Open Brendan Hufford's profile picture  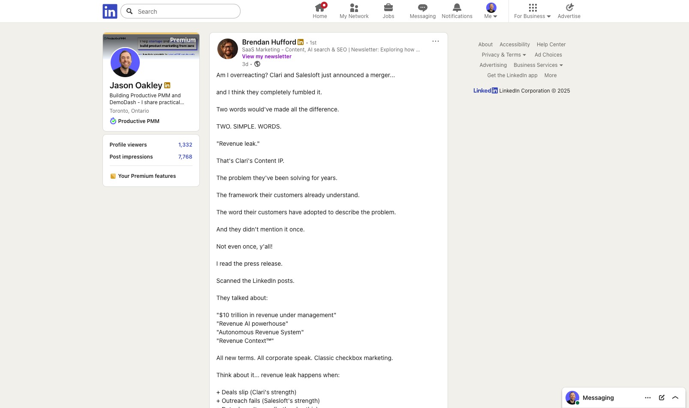point(228,49)
